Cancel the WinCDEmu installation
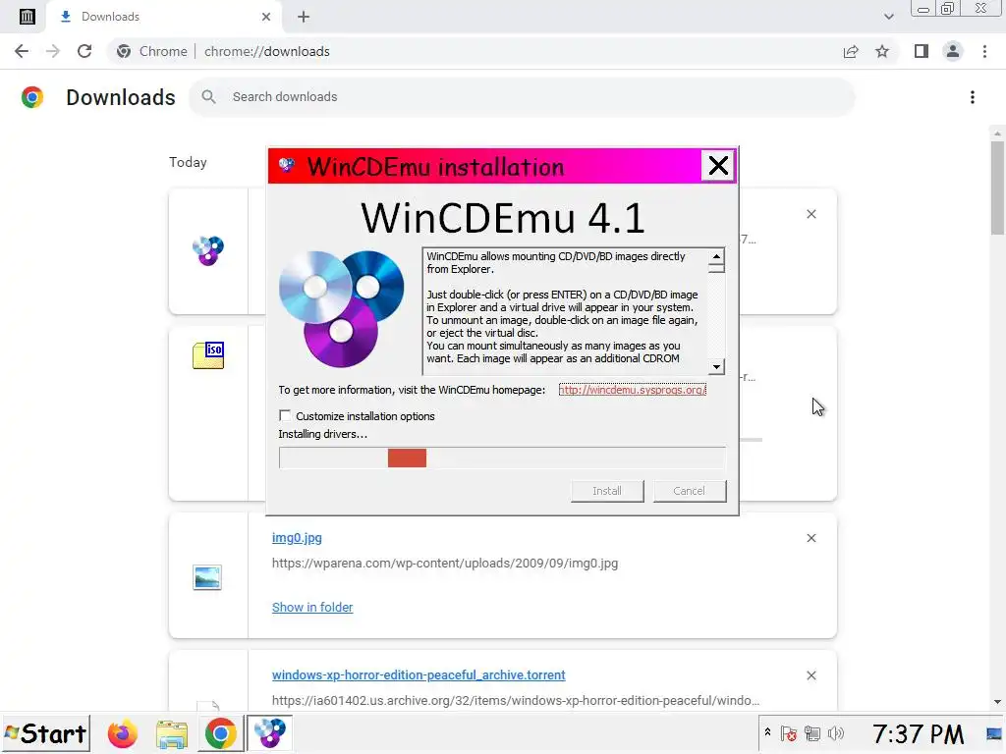This screenshot has height=754, width=1006. click(689, 491)
